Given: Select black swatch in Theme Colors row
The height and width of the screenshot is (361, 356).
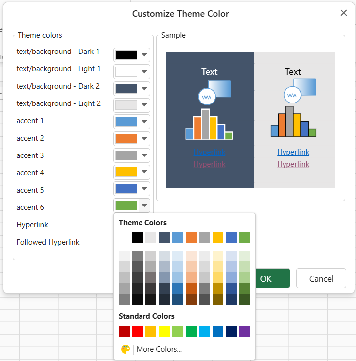Looking at the screenshot, I should tap(138, 238).
